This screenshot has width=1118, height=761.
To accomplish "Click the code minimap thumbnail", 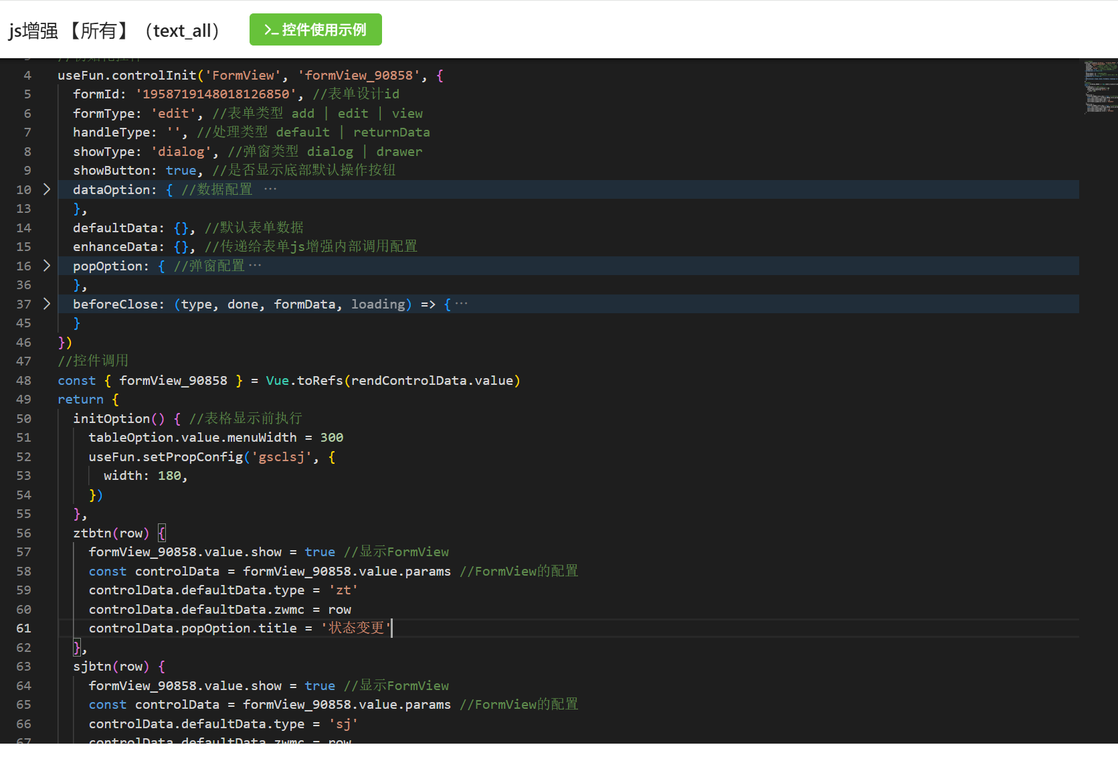I will [x=1100, y=87].
